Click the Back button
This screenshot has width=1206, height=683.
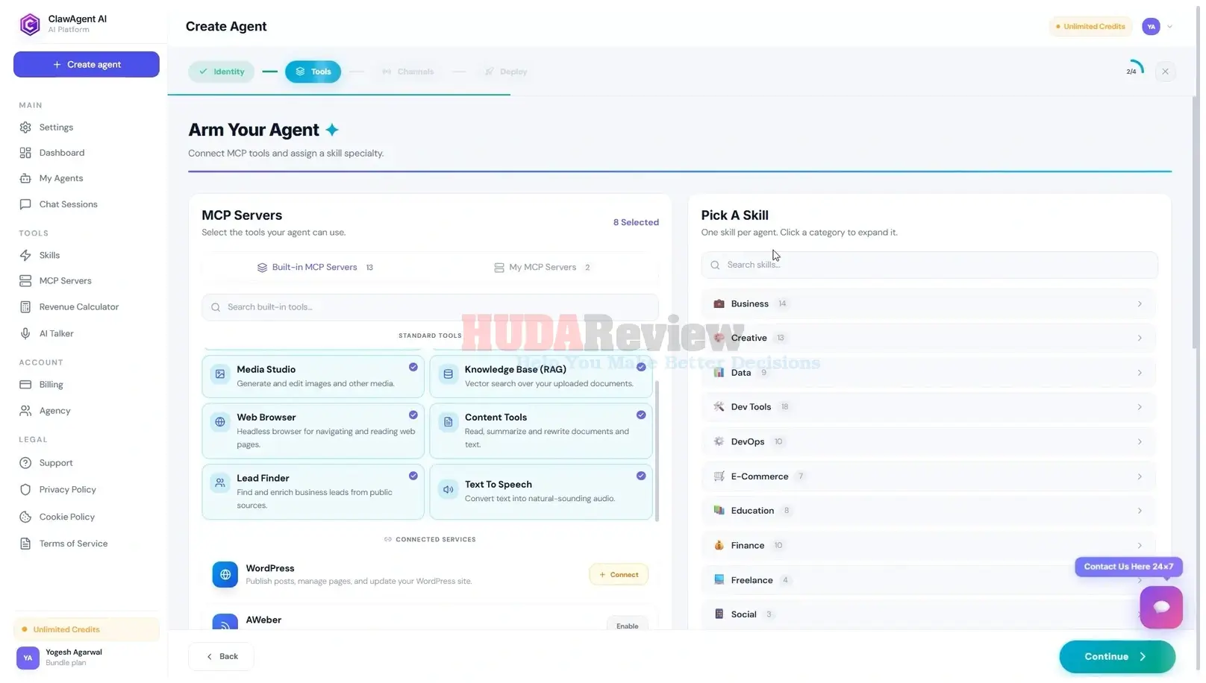pyautogui.click(x=222, y=657)
